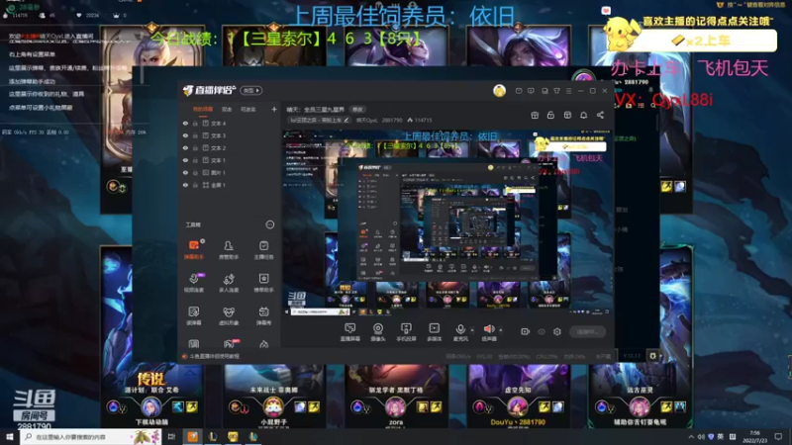Open the gift box icon above the preview
This screenshot has width=792, height=445.
click(x=535, y=115)
